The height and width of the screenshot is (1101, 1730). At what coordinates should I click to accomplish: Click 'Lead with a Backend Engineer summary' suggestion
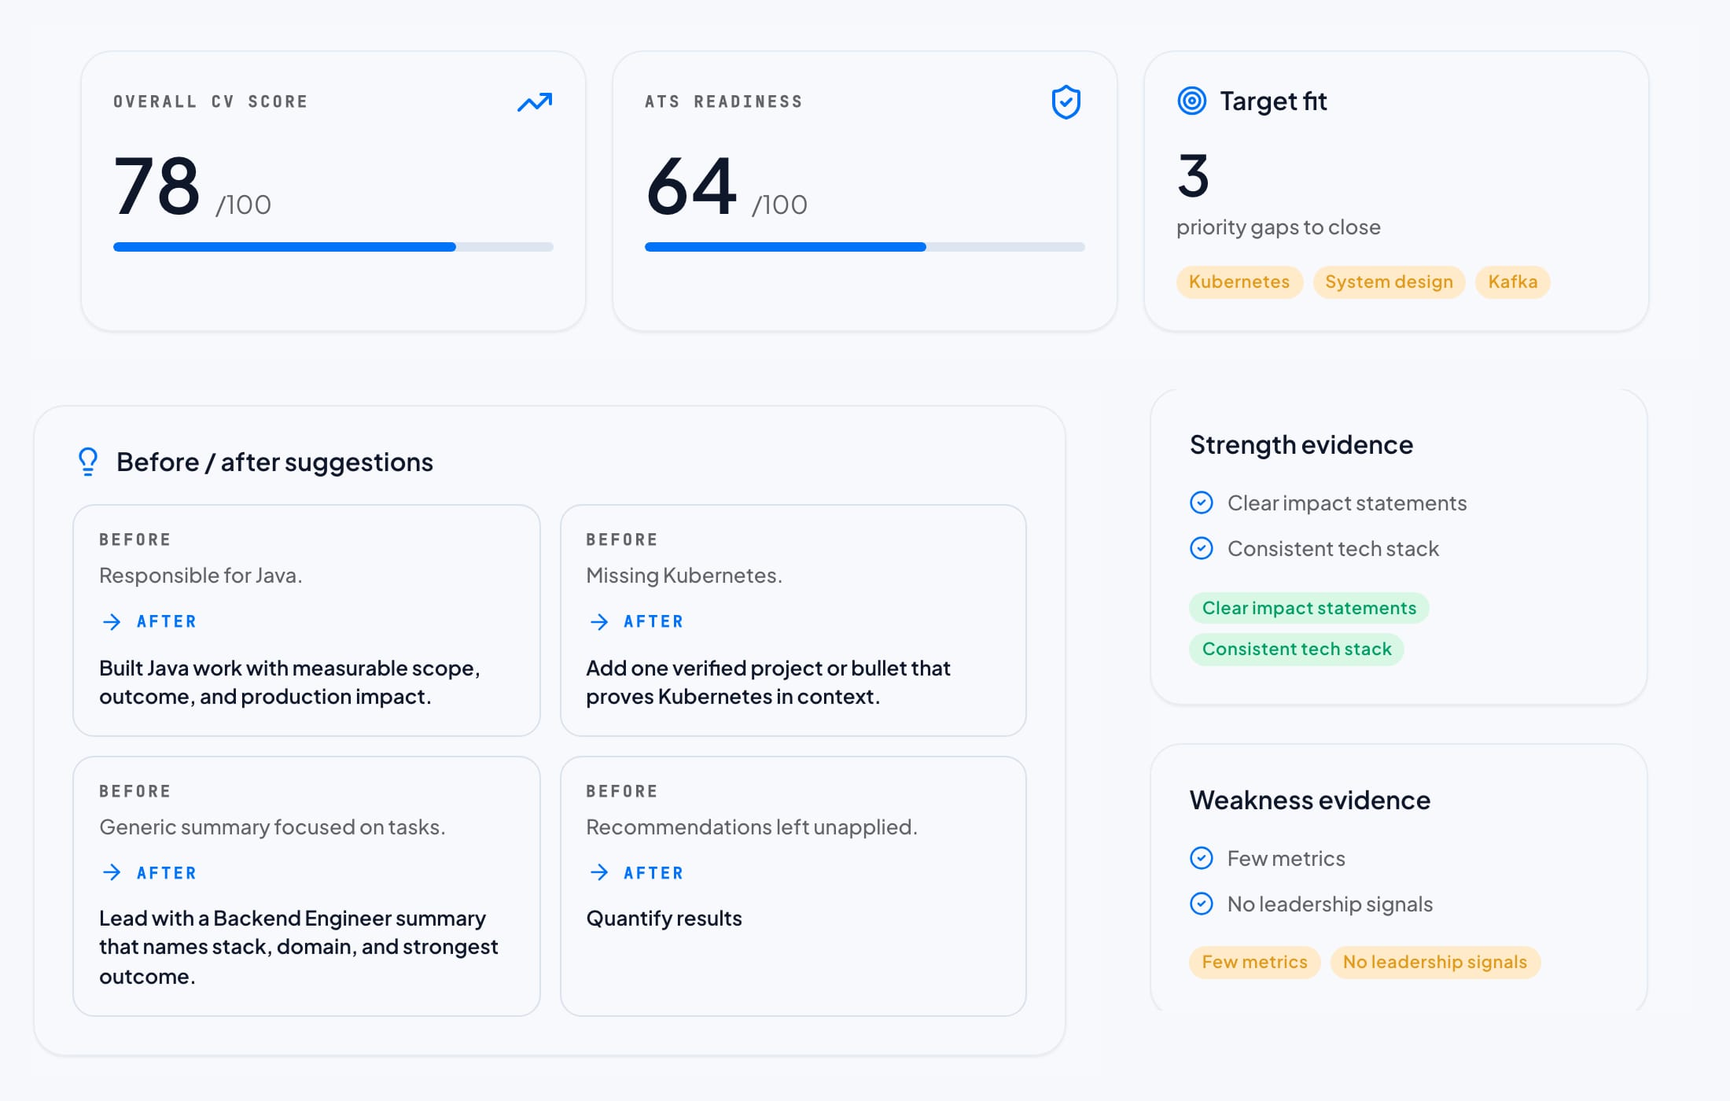click(x=299, y=947)
